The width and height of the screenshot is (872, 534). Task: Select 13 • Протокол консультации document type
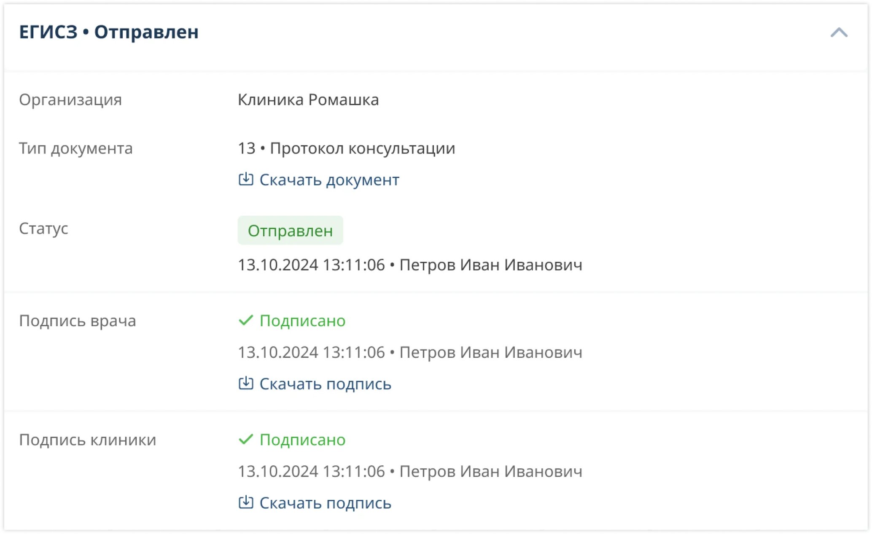click(346, 148)
